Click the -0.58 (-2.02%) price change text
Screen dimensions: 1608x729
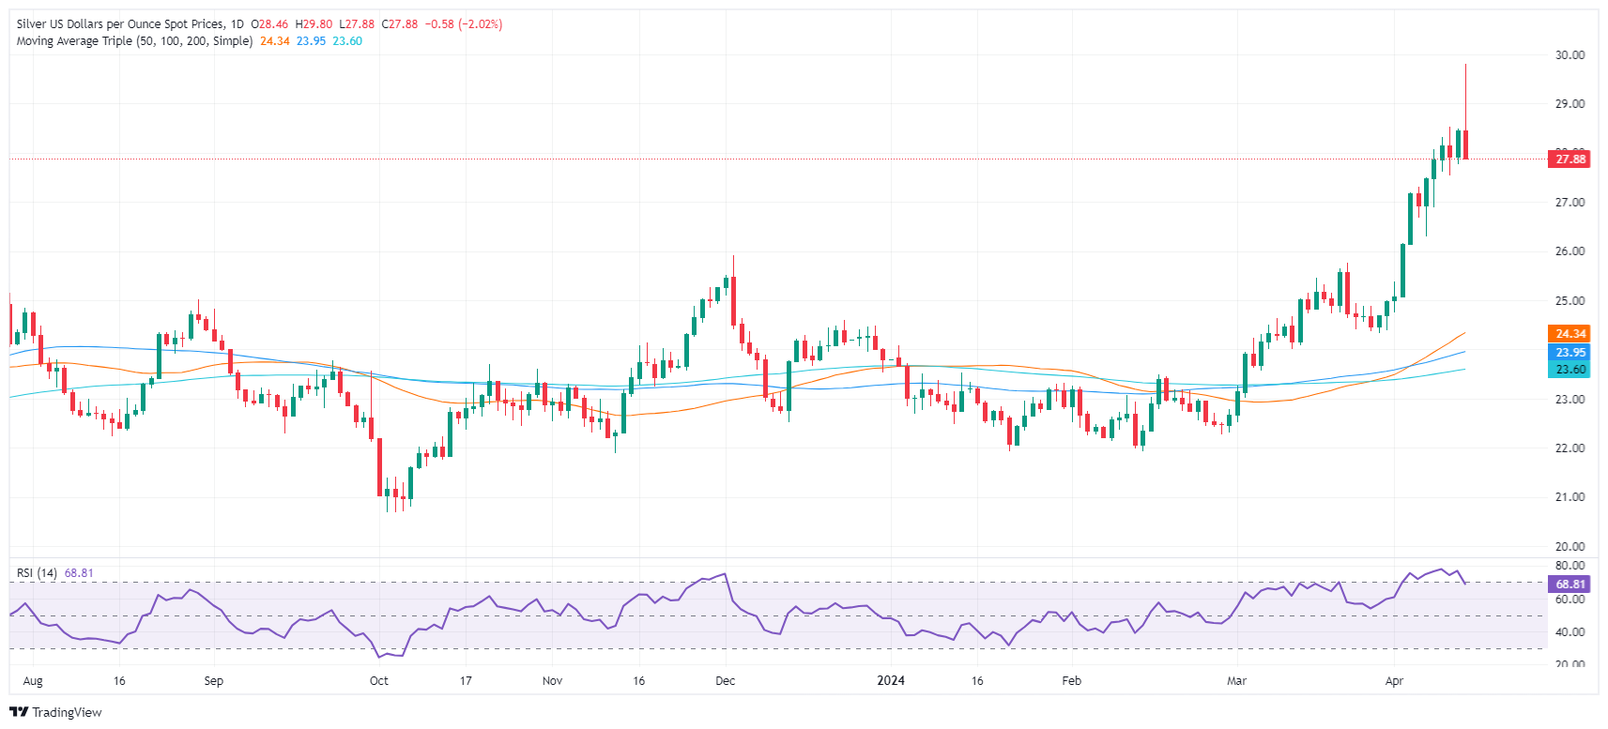click(464, 24)
